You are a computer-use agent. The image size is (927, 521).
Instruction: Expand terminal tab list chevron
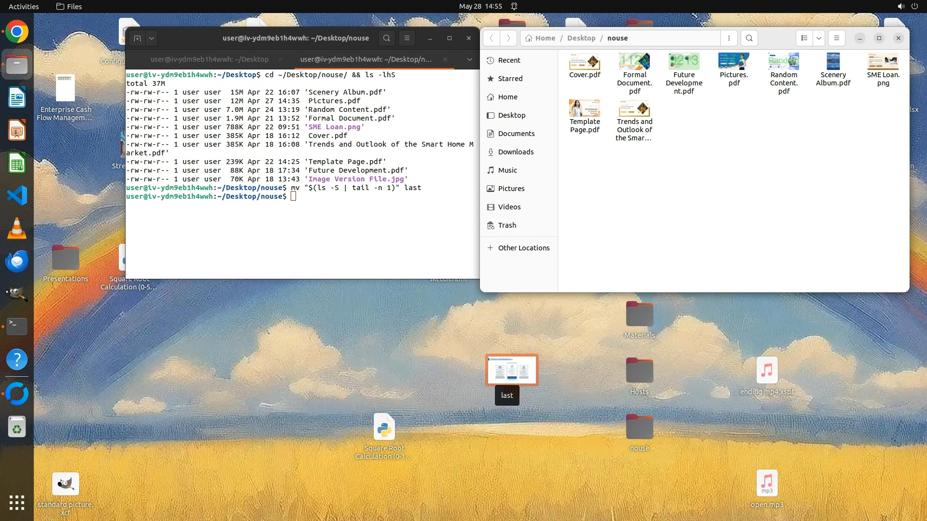[x=469, y=59]
